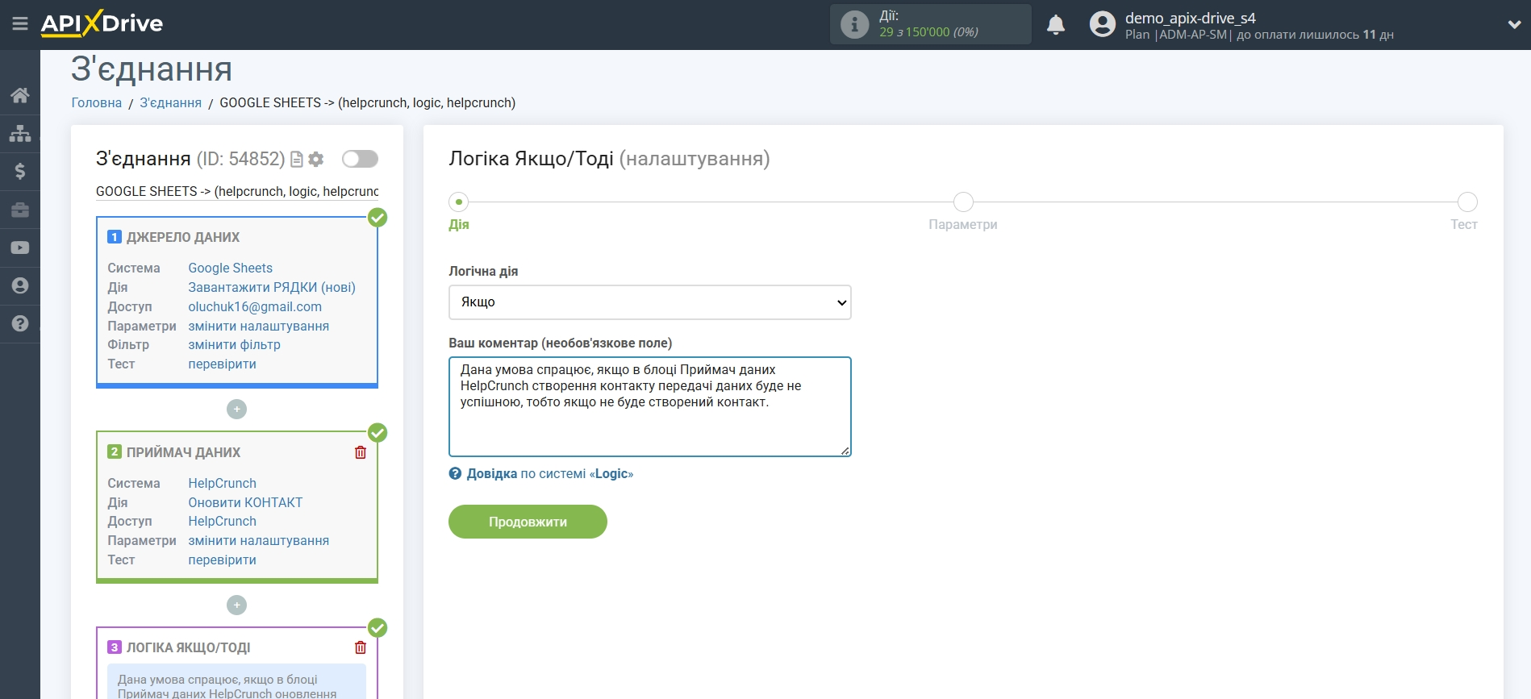1531x699 pixels.
Task: Select the Тест step
Action: pyautogui.click(x=1467, y=202)
